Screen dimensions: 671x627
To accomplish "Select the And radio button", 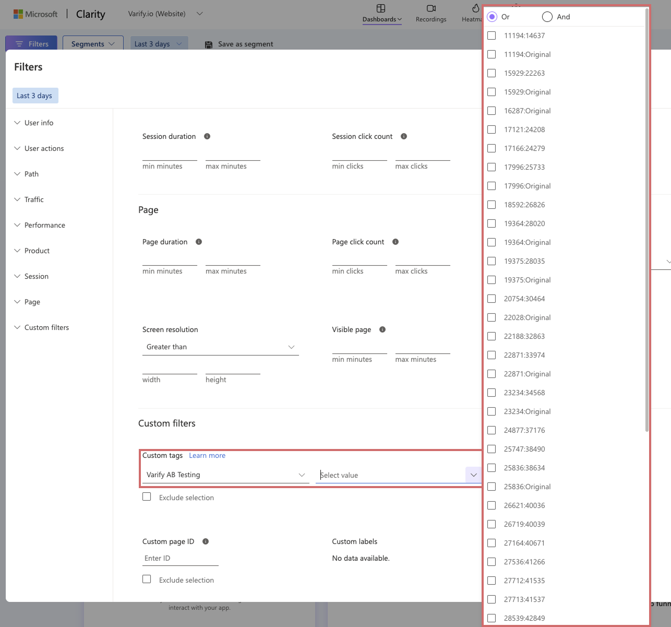I will [547, 17].
